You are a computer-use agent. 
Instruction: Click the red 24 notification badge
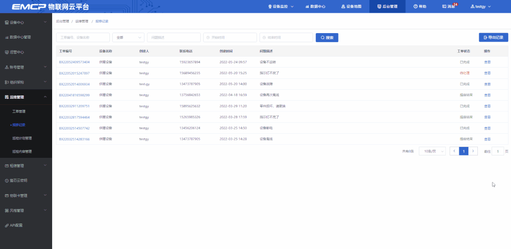455,4
